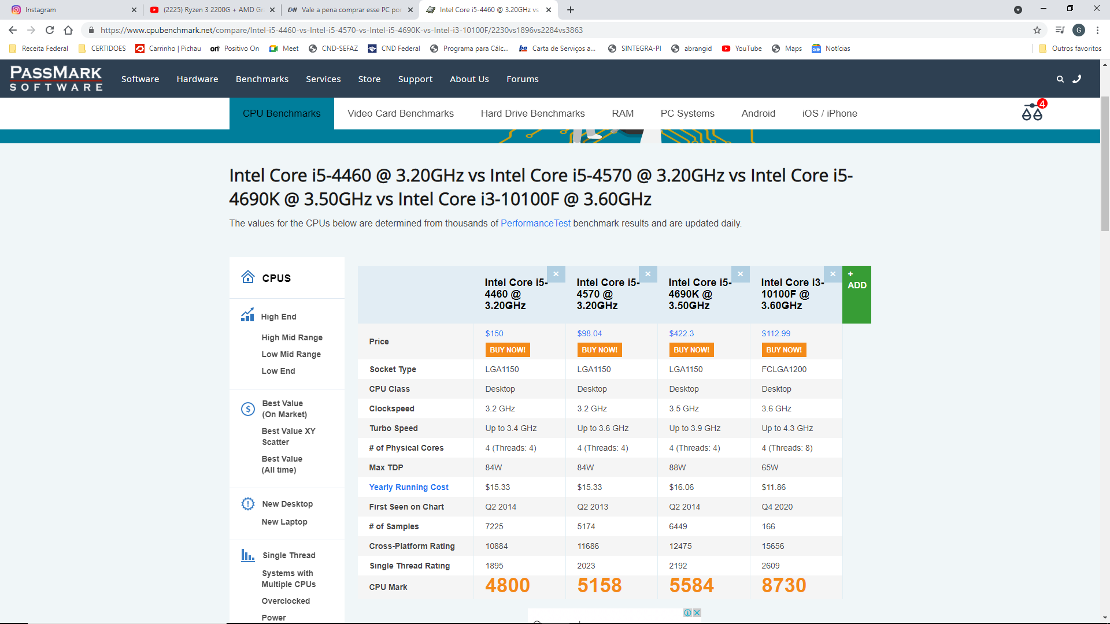The width and height of the screenshot is (1110, 624).
Task: Open the Store menu
Action: 369,79
